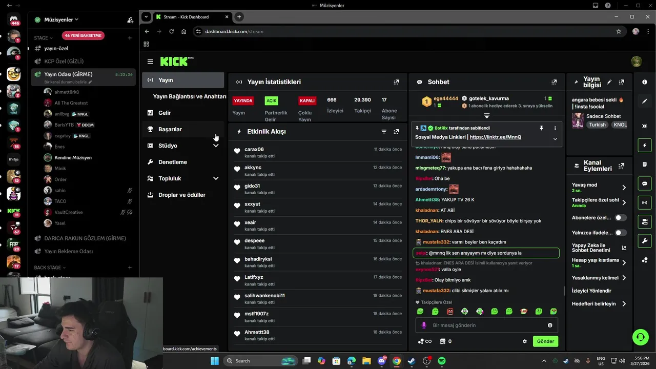Open Yasaklanmış kelimeler settings
The image size is (656, 369).
coord(599,278)
